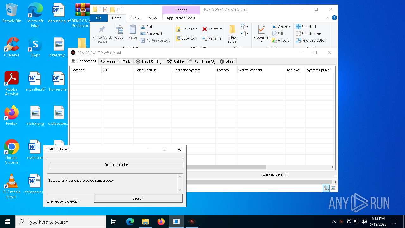Sort by Location column header
Image resolution: width=405 pixels, height=228 pixels.
85,70
